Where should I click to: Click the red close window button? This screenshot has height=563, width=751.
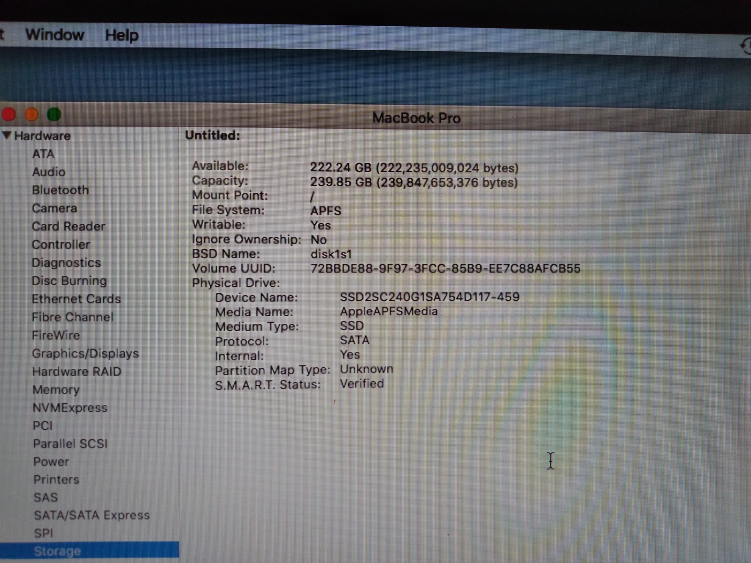[9, 114]
